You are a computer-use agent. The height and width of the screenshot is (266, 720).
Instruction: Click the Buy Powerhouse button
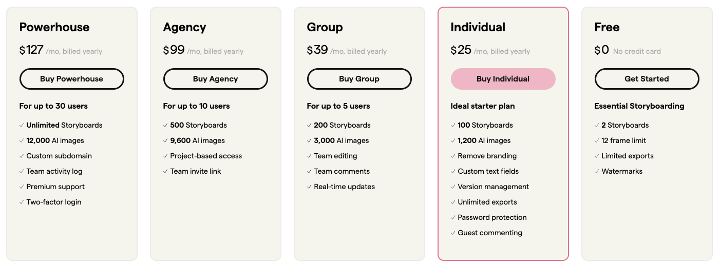[71, 79]
